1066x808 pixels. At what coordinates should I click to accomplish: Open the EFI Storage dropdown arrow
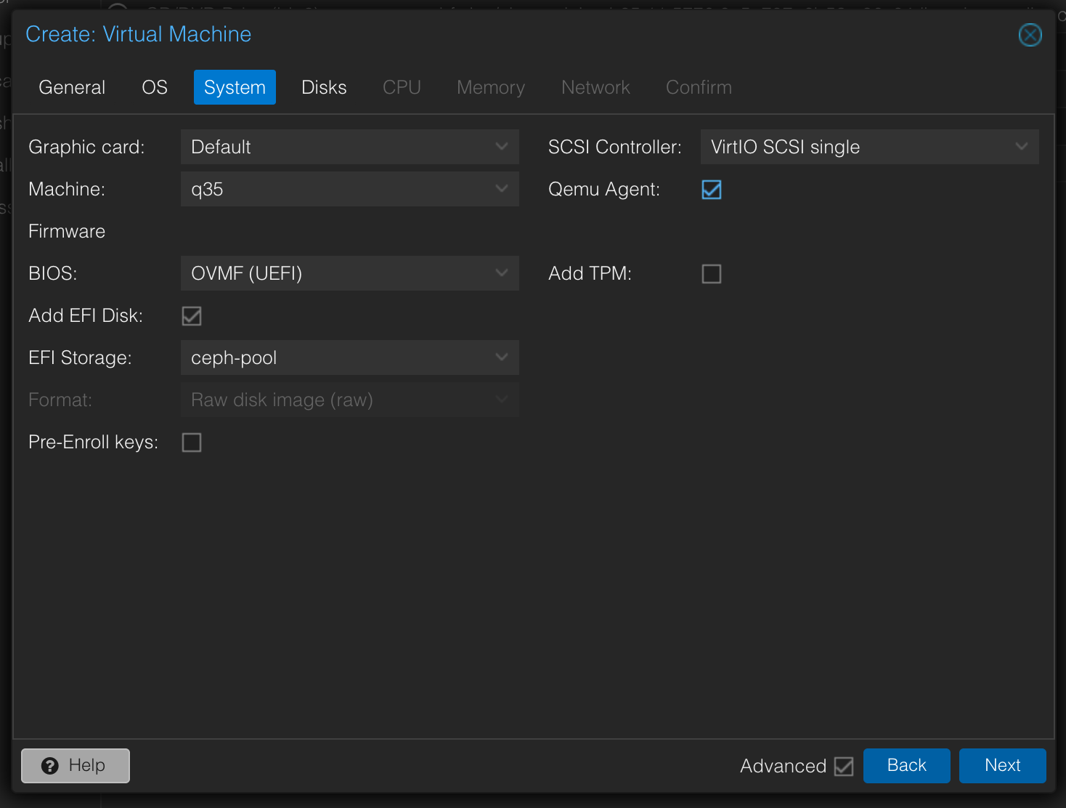point(501,357)
